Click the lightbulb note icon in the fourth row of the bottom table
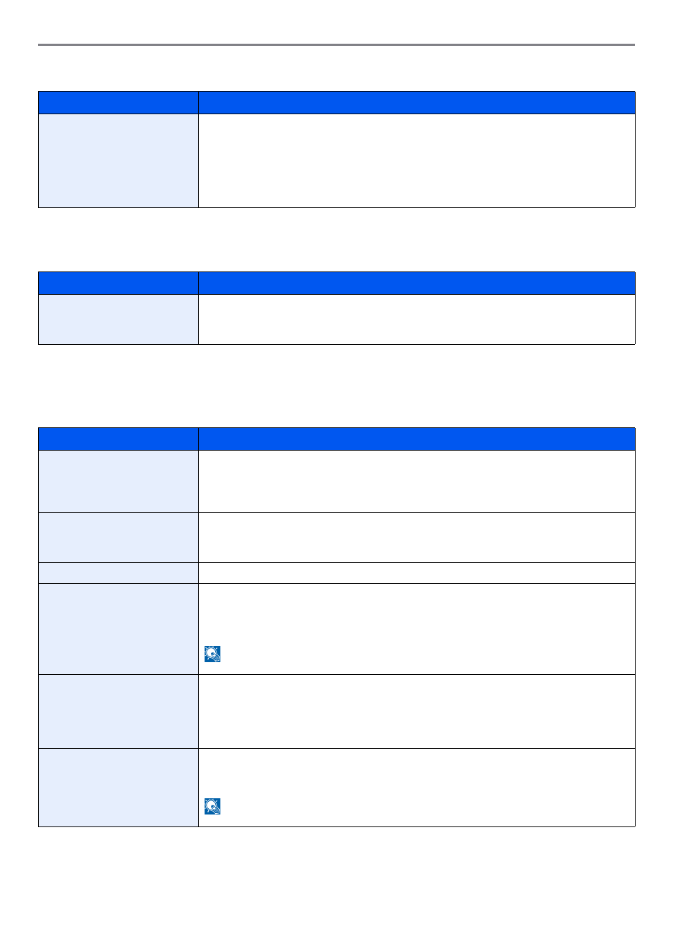The height and width of the screenshot is (952, 673). coord(212,654)
